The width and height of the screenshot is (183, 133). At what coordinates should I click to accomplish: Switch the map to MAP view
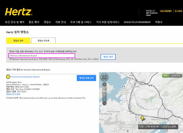166,76
